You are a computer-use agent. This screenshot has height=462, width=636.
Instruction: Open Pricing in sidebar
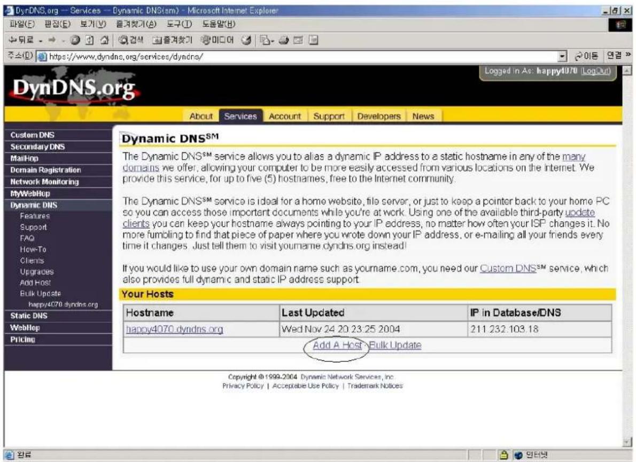[22, 340]
